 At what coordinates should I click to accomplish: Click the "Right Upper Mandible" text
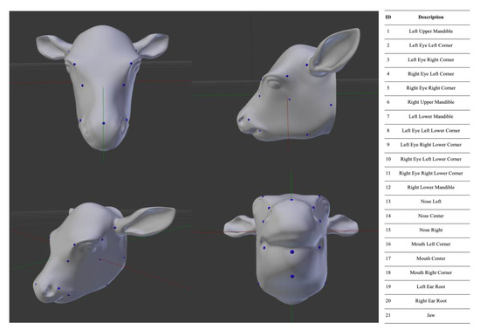[x=431, y=102]
